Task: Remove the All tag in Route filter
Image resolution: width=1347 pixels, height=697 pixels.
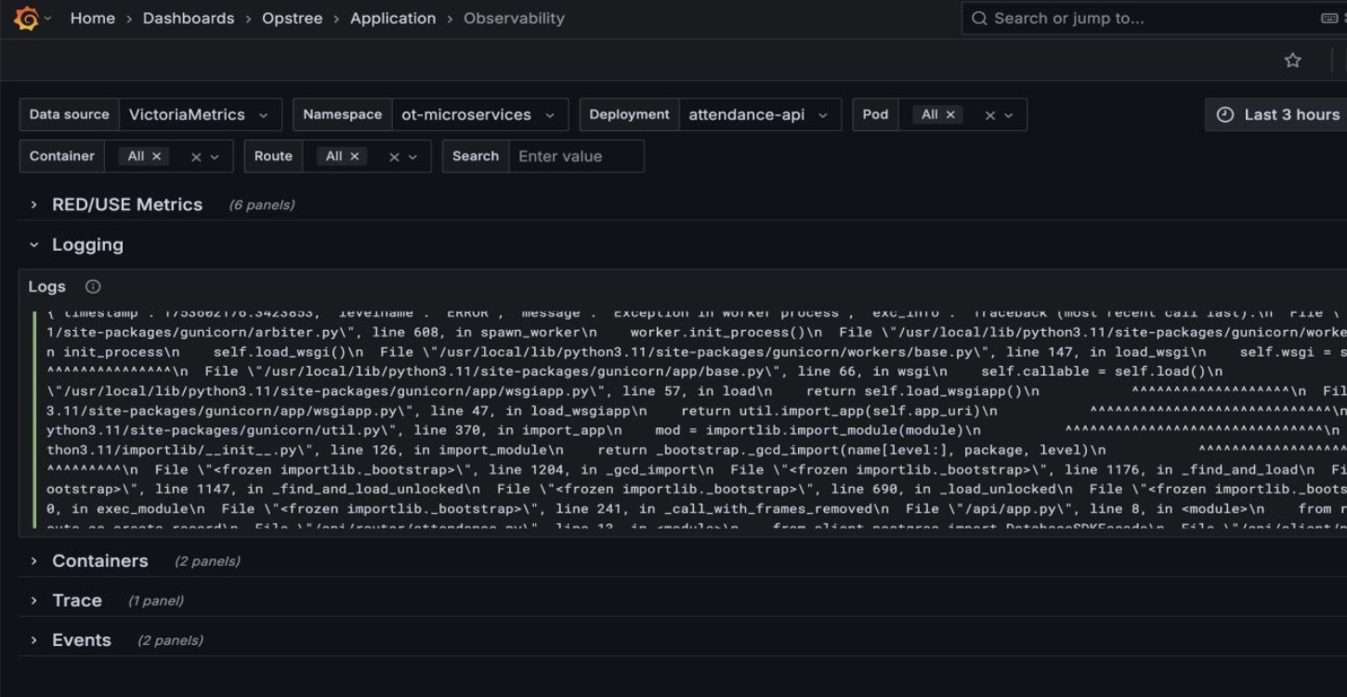Action: [x=354, y=156]
